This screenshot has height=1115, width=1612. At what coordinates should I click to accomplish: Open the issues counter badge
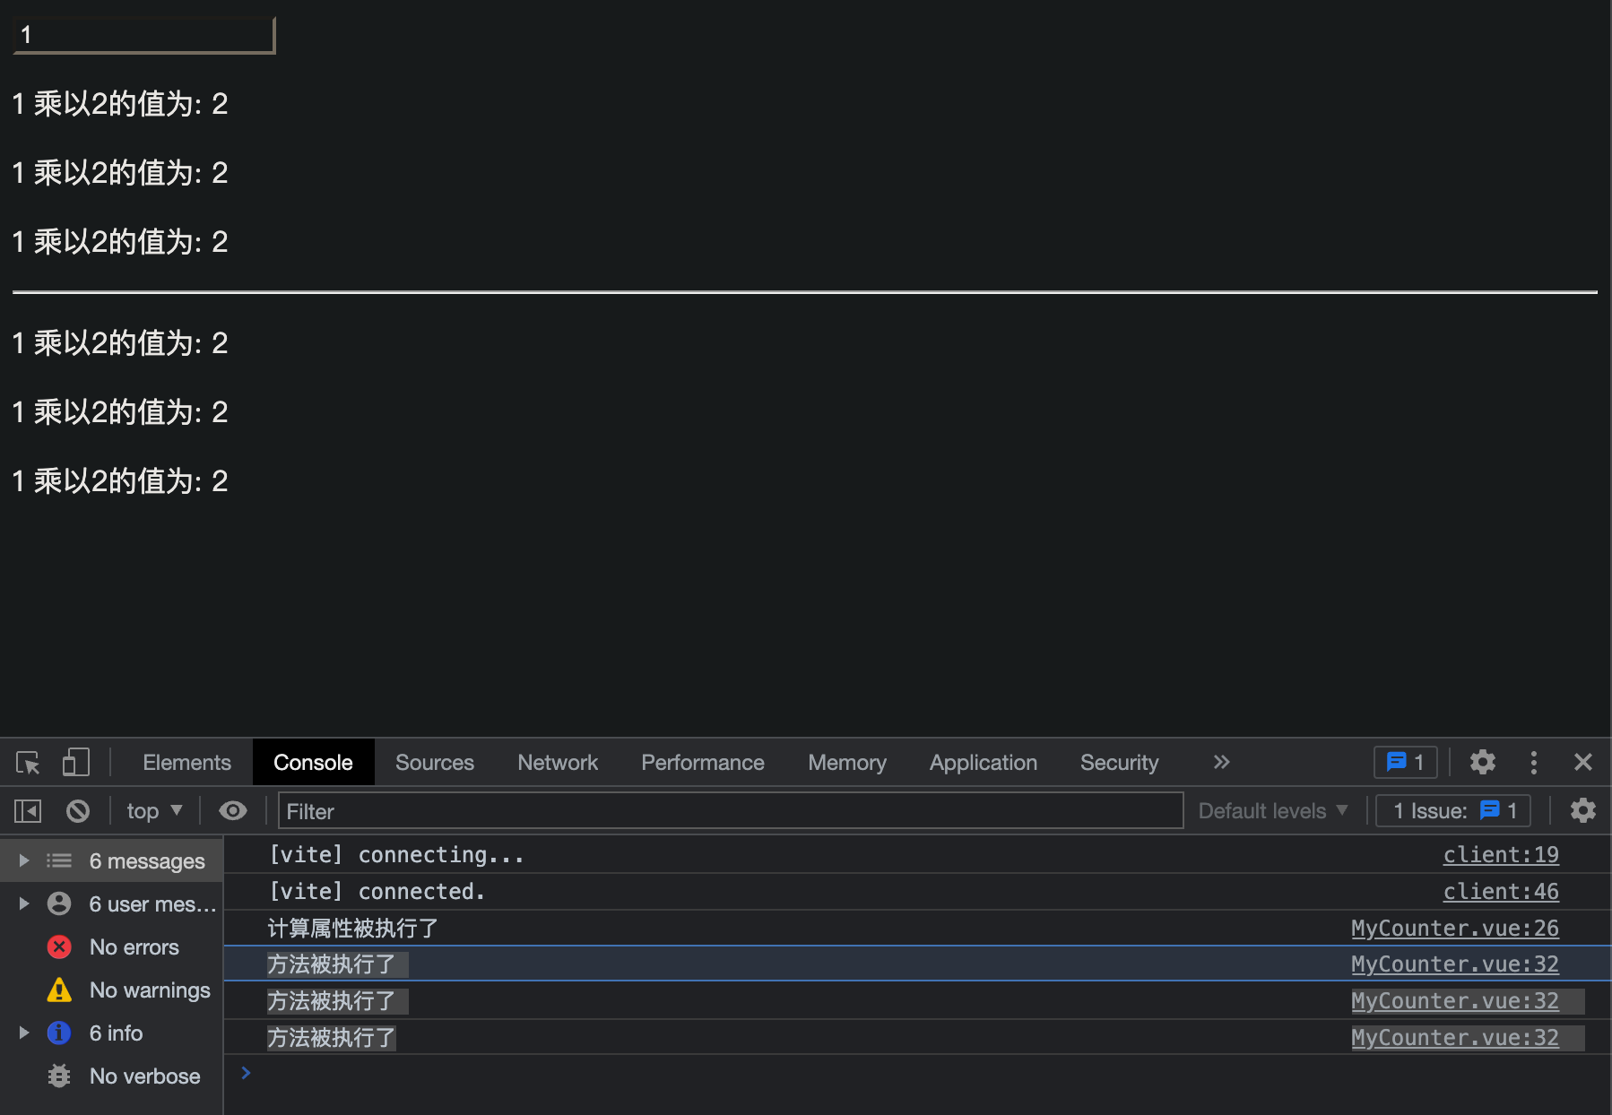1406,763
